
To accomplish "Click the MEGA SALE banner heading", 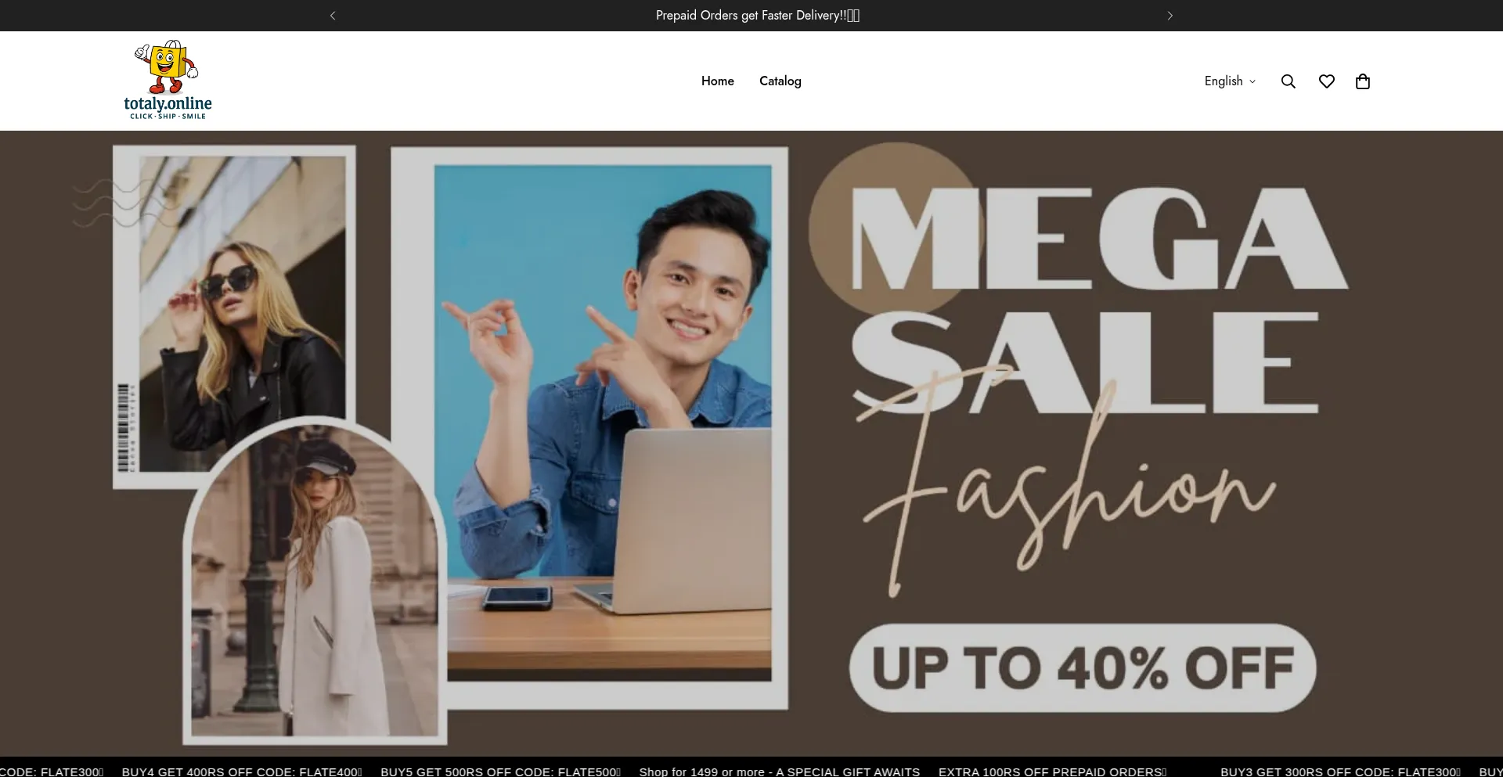I will click(1096, 297).
